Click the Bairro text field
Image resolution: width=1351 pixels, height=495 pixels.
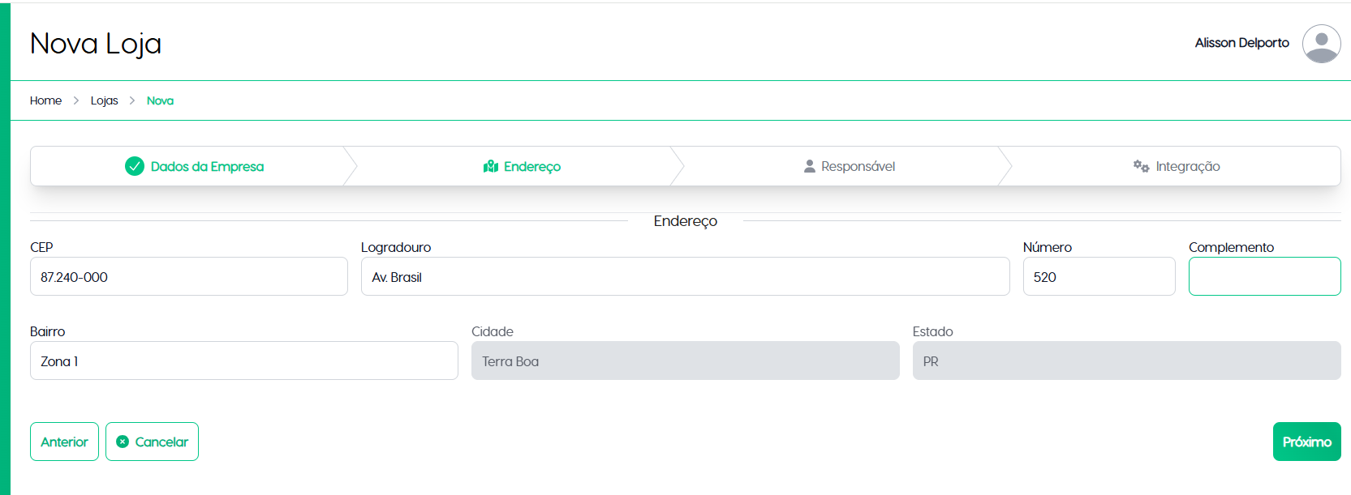243,361
